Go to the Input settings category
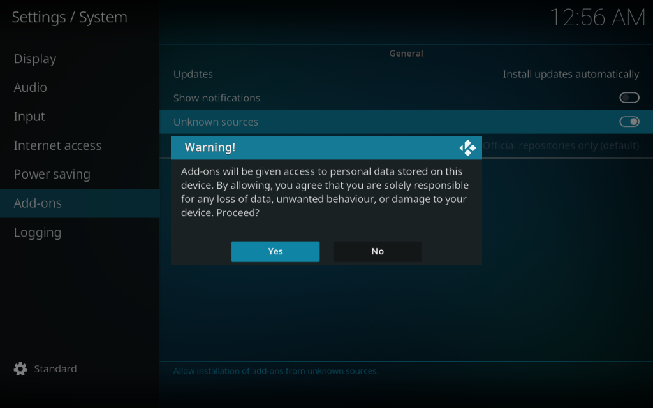Image resolution: width=653 pixels, height=408 pixels. [x=29, y=117]
